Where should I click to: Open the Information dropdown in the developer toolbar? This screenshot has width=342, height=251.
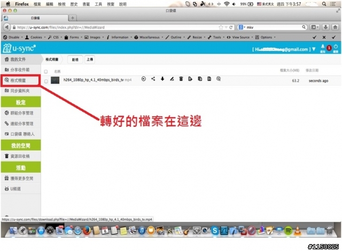[119, 37]
